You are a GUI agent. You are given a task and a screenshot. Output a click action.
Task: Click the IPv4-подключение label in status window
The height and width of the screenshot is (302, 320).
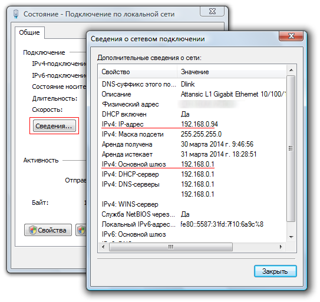point(59,64)
